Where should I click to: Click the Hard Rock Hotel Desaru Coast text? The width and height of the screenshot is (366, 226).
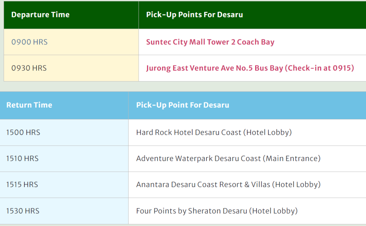pyautogui.click(x=189, y=133)
